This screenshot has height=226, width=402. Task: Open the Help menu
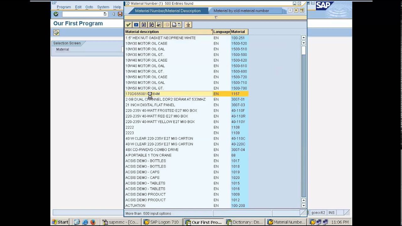tap(117, 7)
